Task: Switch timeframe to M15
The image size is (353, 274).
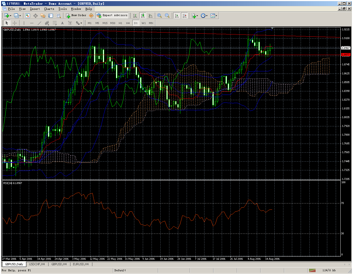Action: pos(105,23)
